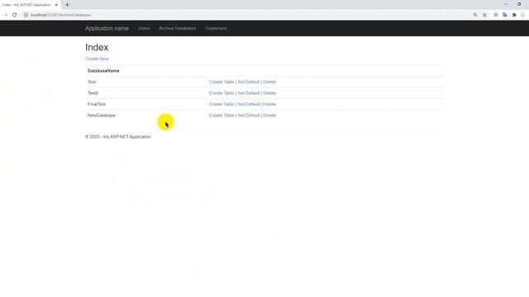The height and width of the screenshot is (297, 529).
Task: Click the Test2 database name cell
Action: coord(93,93)
